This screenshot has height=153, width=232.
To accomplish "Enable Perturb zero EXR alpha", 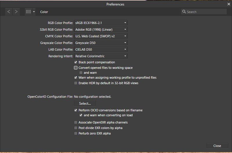I will point(76,133).
